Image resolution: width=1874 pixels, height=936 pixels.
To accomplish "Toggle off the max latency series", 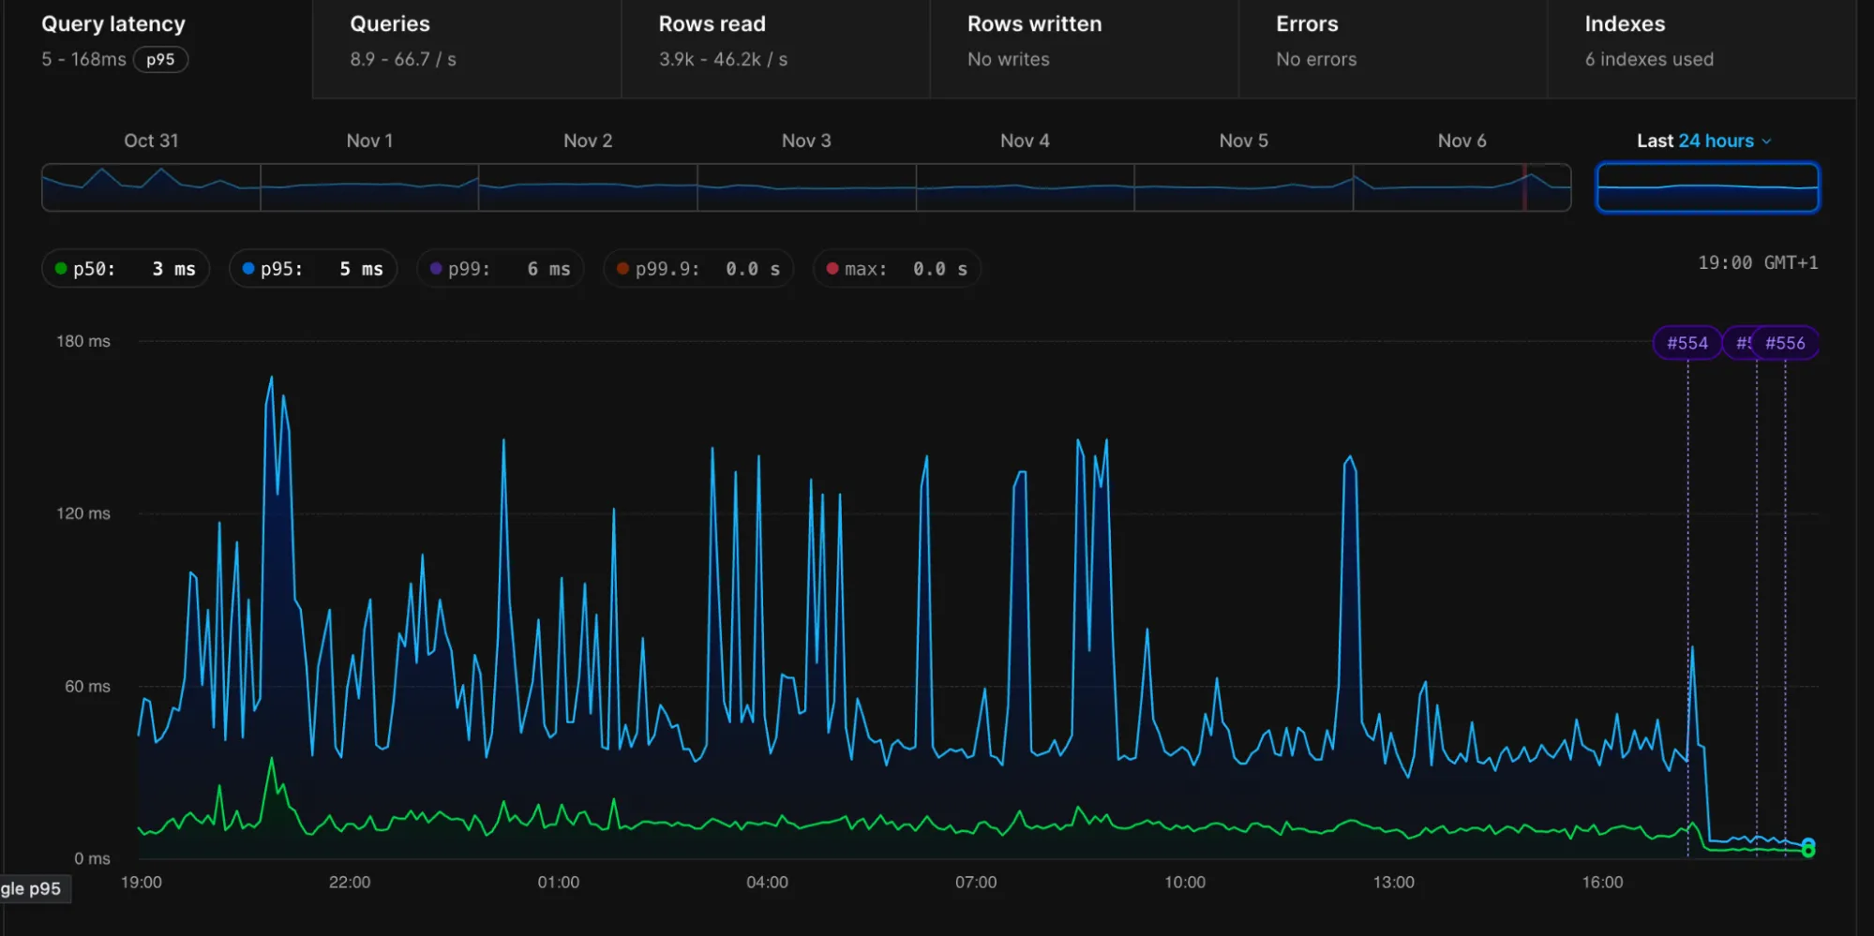I will coord(896,269).
